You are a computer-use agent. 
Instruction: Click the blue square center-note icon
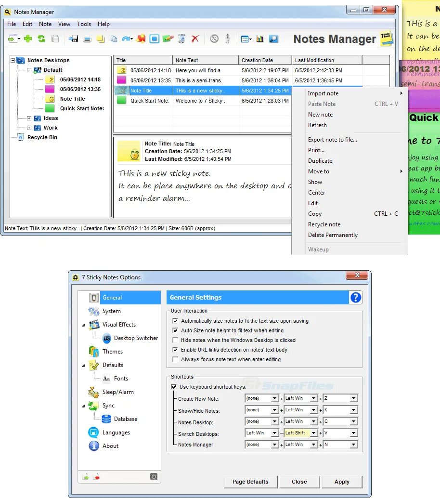tap(154, 39)
